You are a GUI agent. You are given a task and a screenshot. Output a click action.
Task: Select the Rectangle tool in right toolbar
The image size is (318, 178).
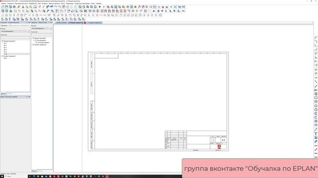tap(316, 98)
